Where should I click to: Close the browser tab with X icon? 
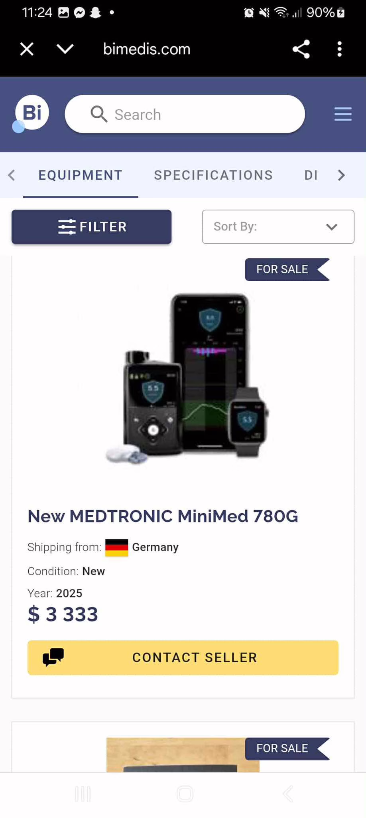tap(27, 49)
